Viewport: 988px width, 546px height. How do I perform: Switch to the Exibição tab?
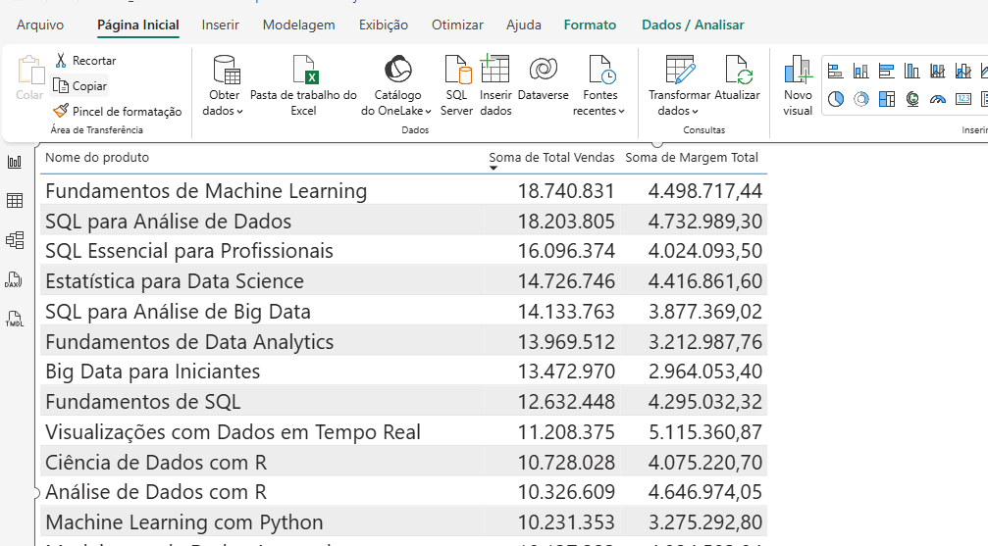[384, 25]
